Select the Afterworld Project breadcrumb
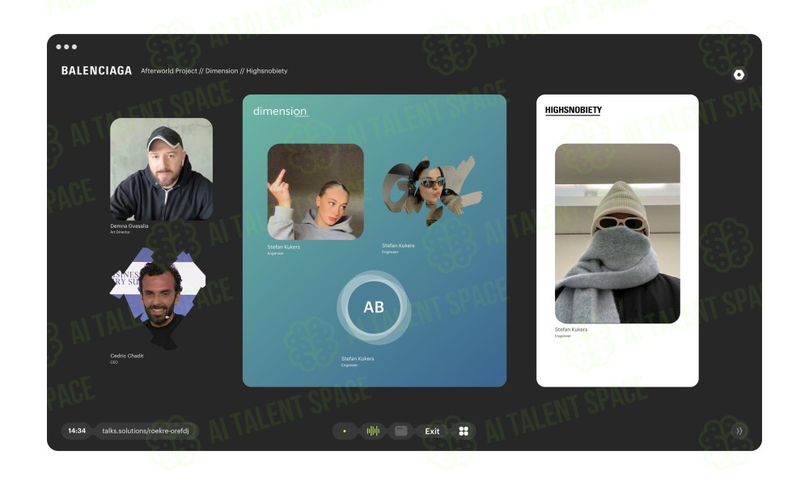This screenshot has width=809, height=485. [169, 71]
